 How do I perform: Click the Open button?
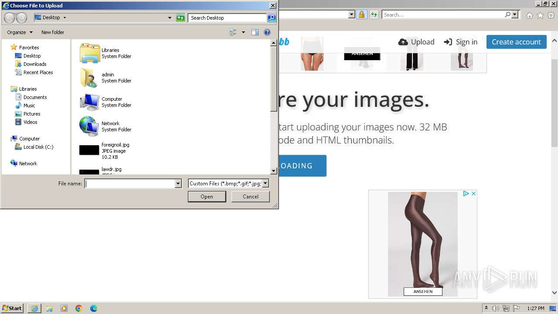pos(207,197)
